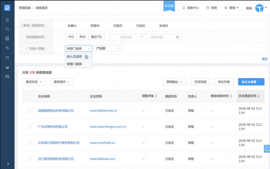Open the 产品部 department dropdown
The image size is (270, 169).
click(x=108, y=48)
